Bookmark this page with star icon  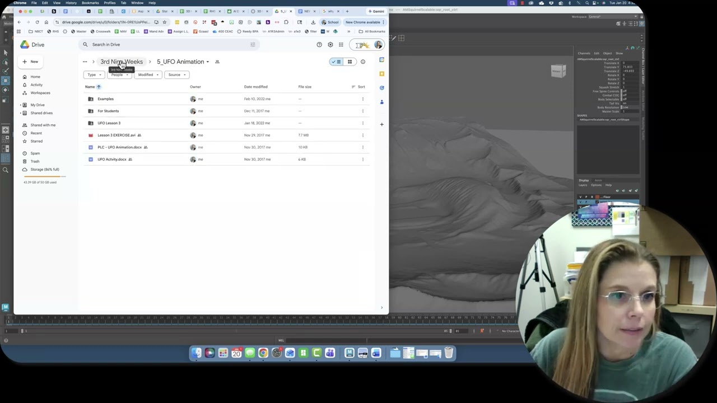164,22
